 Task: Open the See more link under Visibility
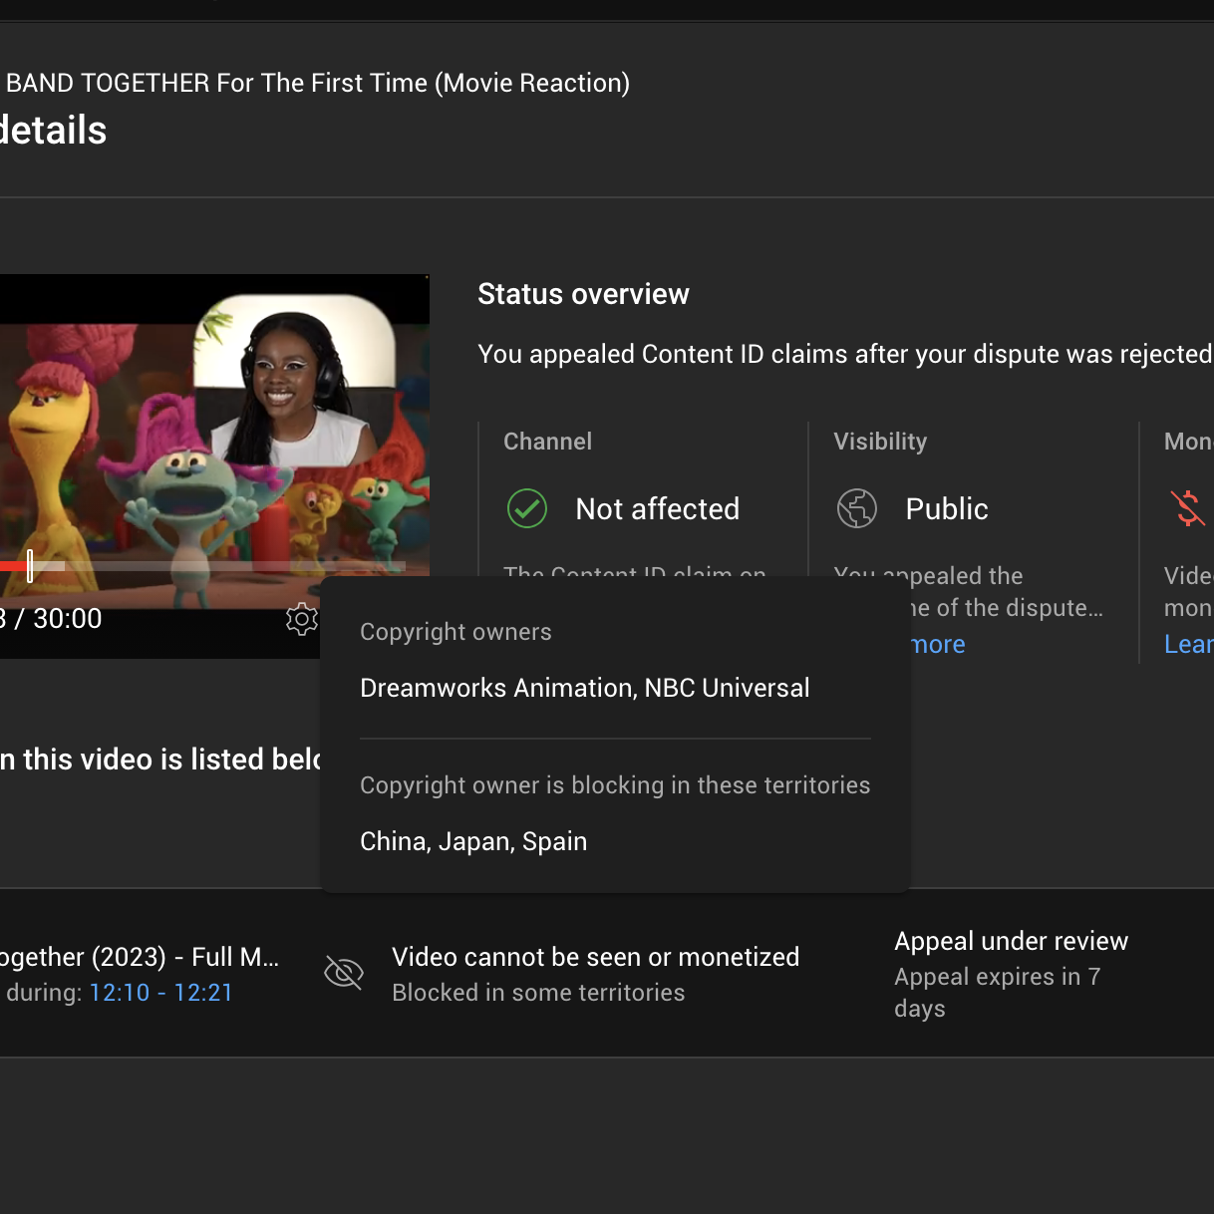(x=938, y=645)
